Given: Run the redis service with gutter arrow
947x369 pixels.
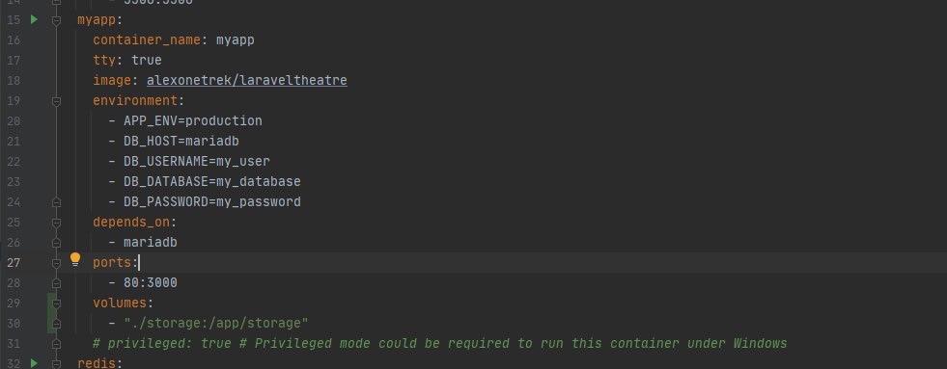Looking at the screenshot, I should pyautogui.click(x=34, y=363).
